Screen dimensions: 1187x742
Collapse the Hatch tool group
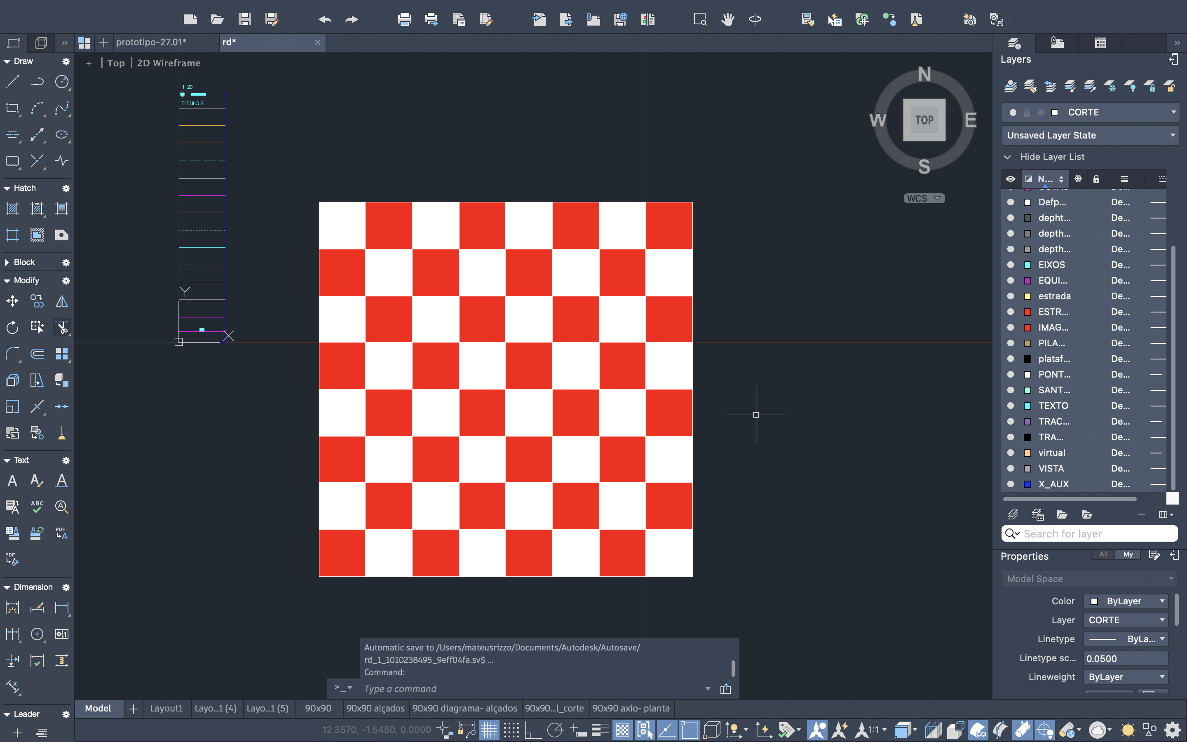(7, 188)
